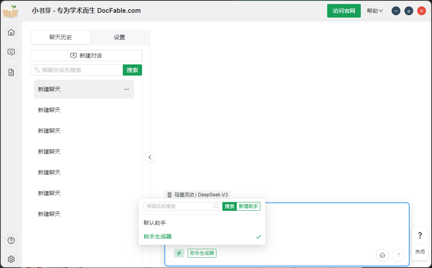Open the settings gear in bottom-left sidebar
Image resolution: width=432 pixels, height=268 pixels.
[11, 259]
